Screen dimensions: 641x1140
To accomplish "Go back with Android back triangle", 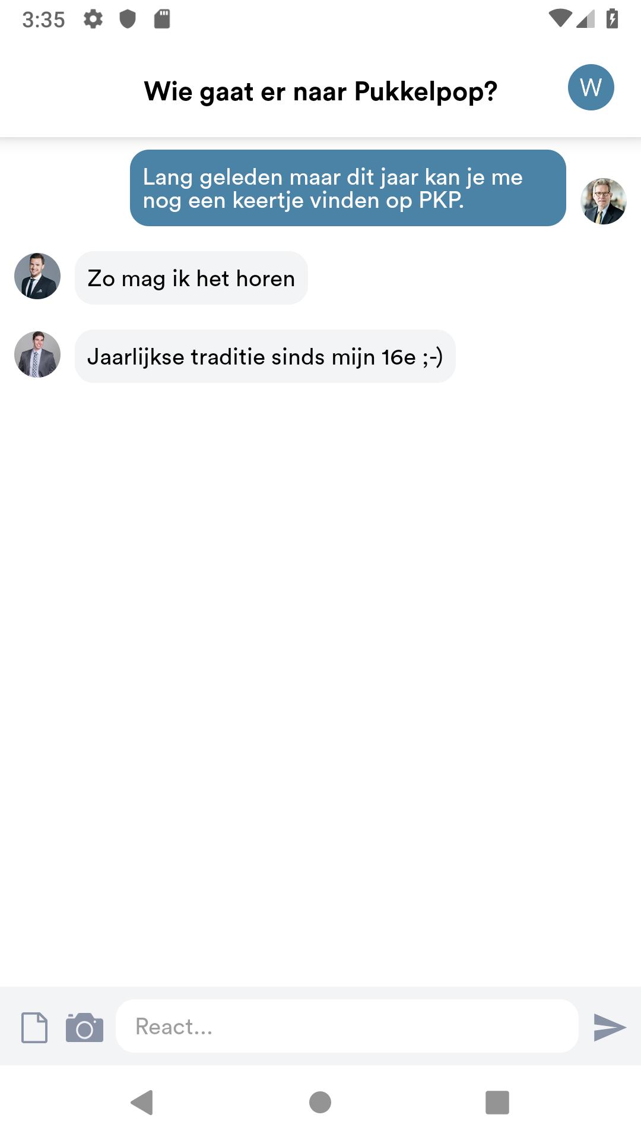I will 142,1103.
